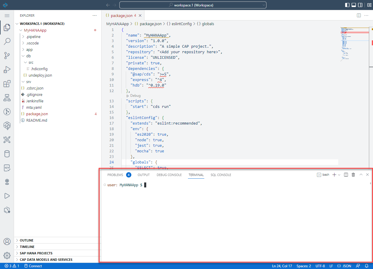Open the Explorer view in activity bar
This screenshot has width=373, height=269.
tap(7, 28)
